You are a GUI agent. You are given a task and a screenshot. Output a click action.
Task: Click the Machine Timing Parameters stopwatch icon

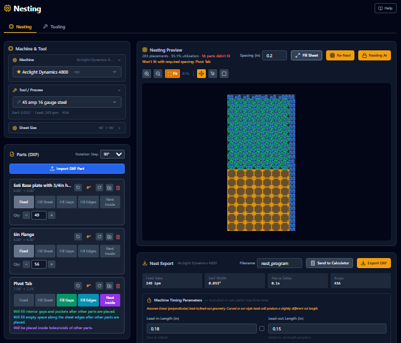pos(149,300)
